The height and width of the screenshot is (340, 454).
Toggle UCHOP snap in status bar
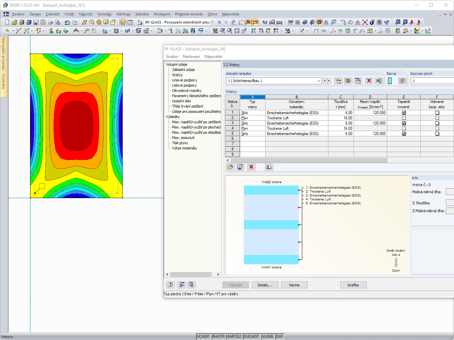point(203,336)
